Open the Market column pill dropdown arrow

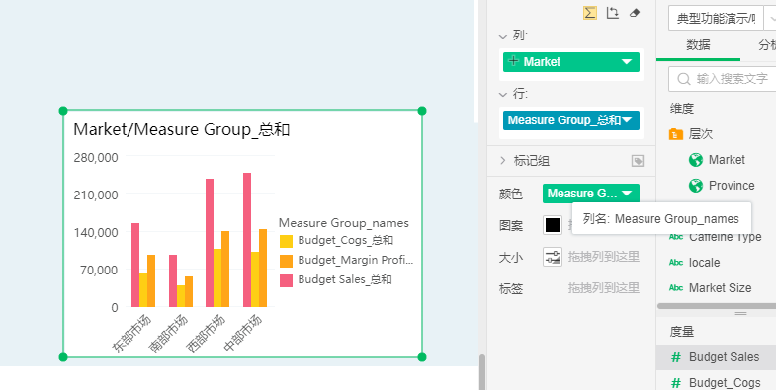627,62
